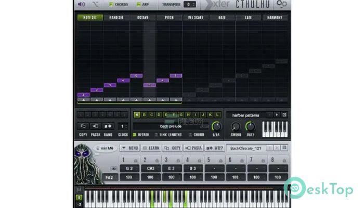Click the mini piano keyboard icon
This screenshot has width=364, height=208.
click(x=275, y=129)
